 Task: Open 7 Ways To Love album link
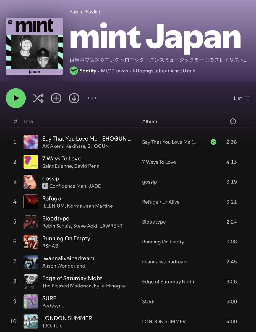click(159, 162)
